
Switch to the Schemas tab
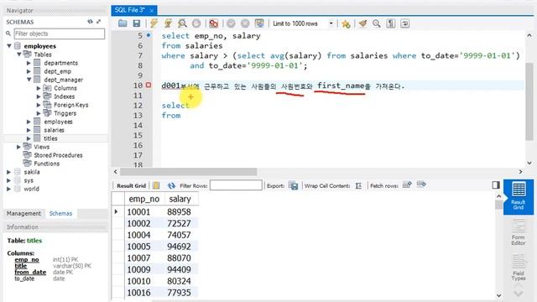tap(60, 213)
